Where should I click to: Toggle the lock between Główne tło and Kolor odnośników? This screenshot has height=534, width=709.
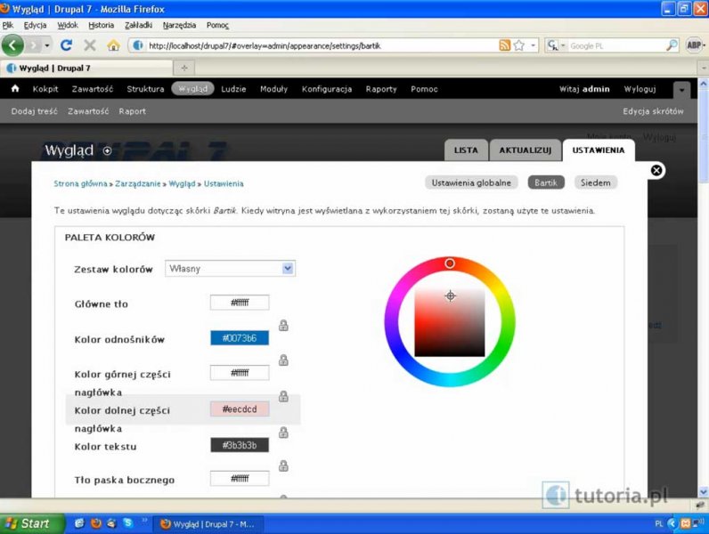coord(283,325)
